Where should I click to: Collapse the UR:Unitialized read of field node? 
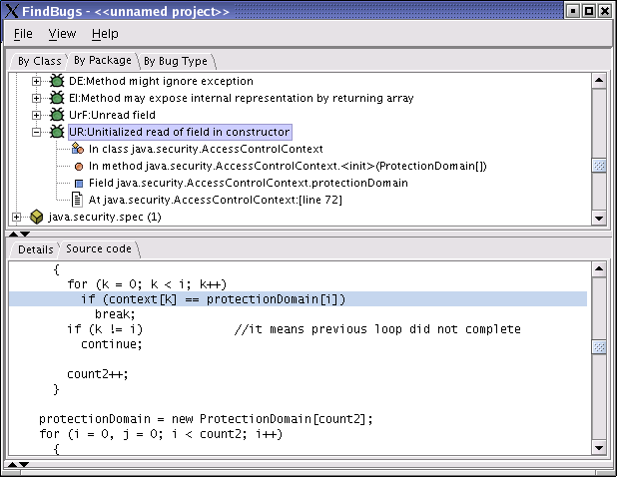click(36, 132)
